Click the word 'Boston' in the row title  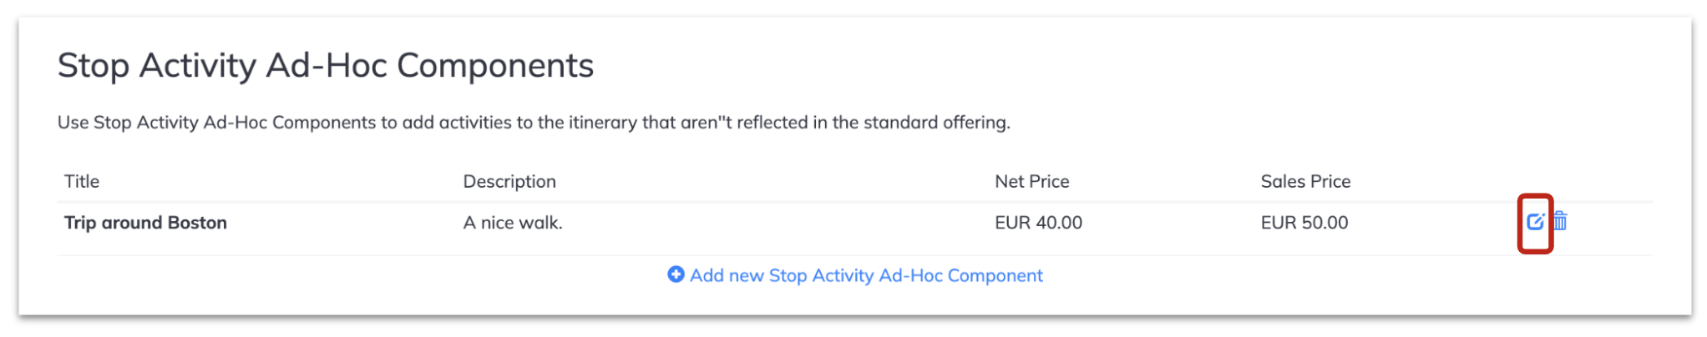pos(197,223)
